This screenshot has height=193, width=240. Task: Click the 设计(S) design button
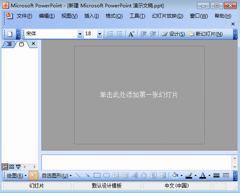pyautogui.click(x=173, y=34)
